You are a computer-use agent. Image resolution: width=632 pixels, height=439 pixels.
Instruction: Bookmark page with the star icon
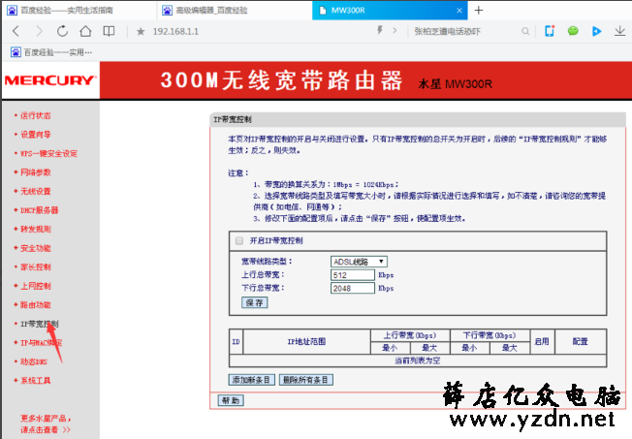[x=141, y=31]
